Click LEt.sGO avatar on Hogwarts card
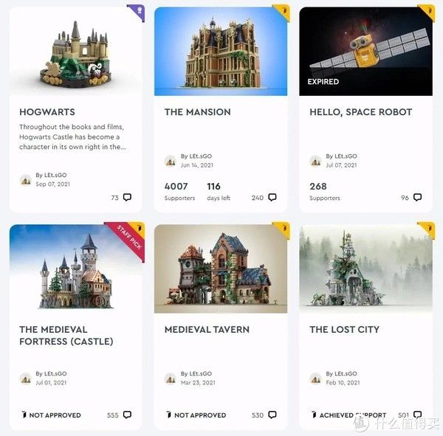The width and height of the screenshot is (443, 436). tap(26, 179)
